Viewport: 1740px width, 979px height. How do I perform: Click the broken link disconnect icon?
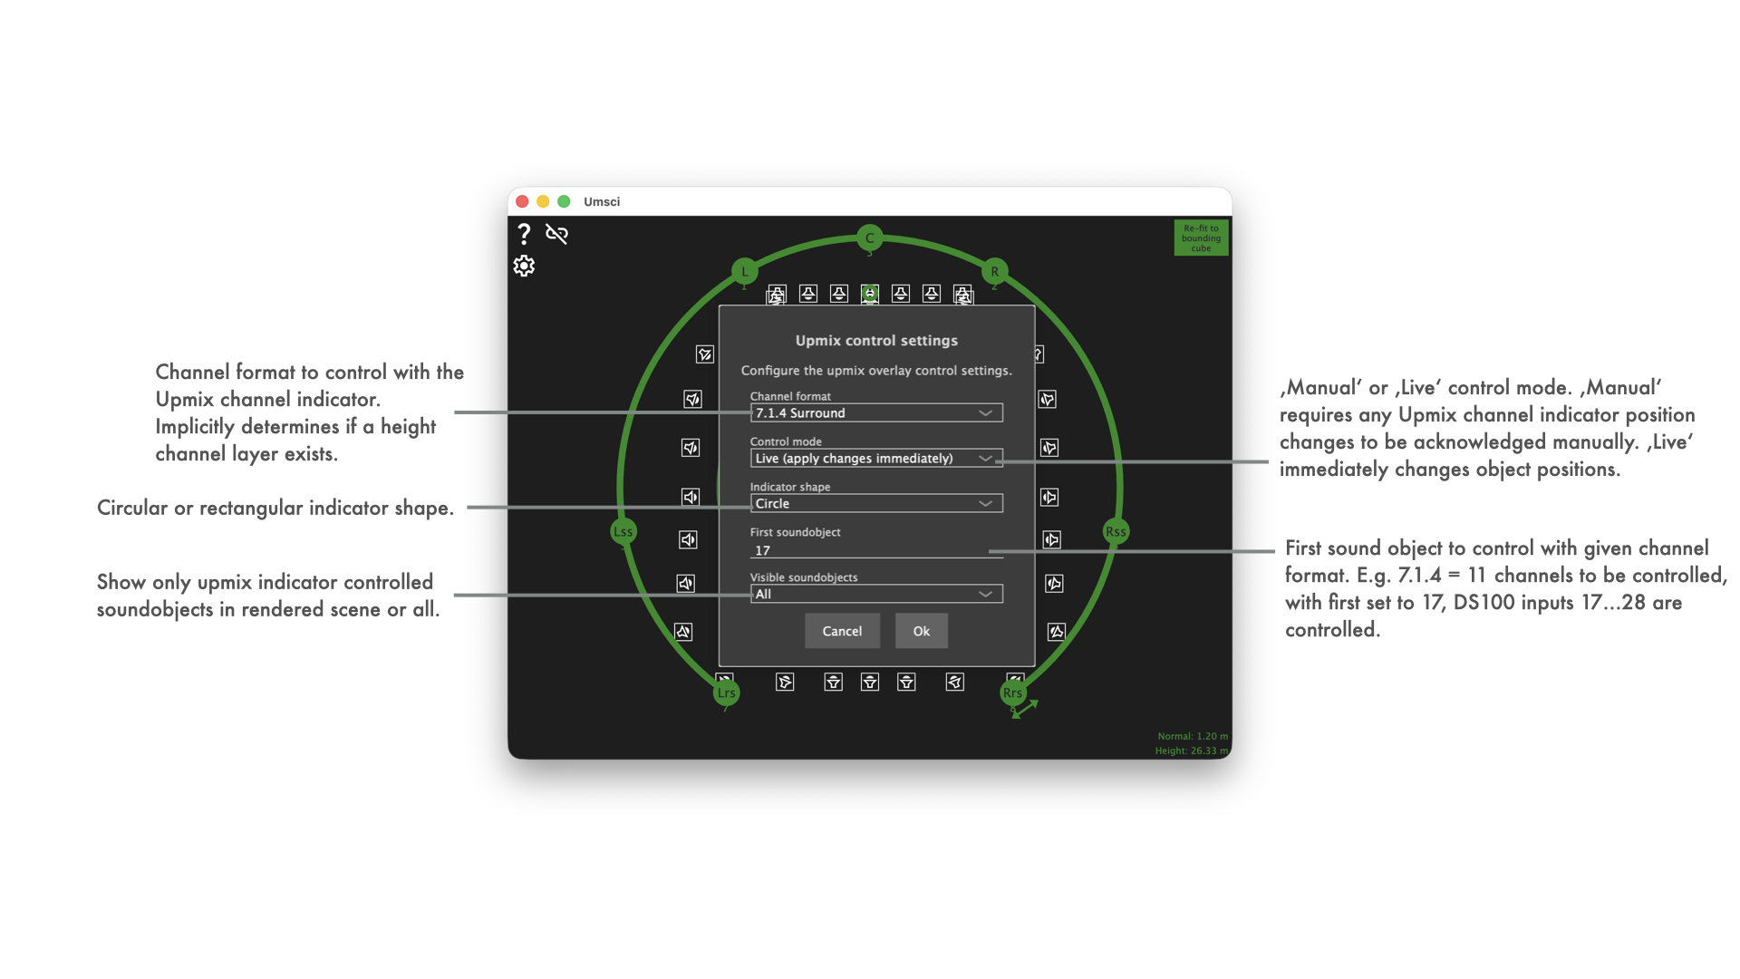(556, 234)
